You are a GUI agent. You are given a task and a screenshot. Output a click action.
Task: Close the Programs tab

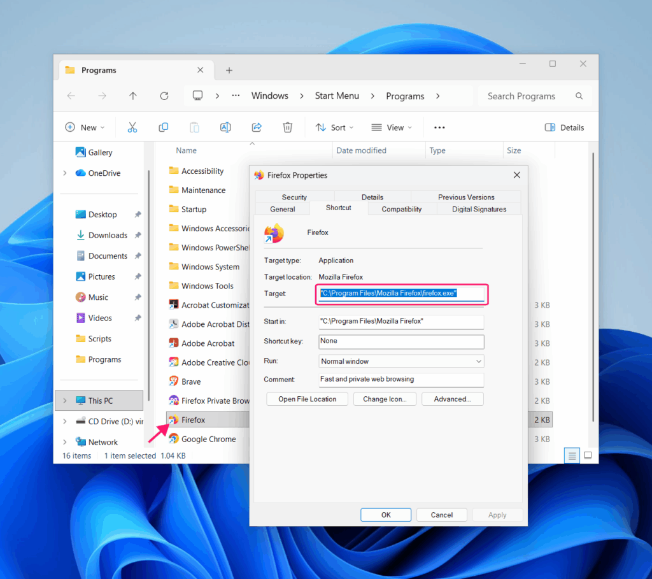pyautogui.click(x=200, y=70)
